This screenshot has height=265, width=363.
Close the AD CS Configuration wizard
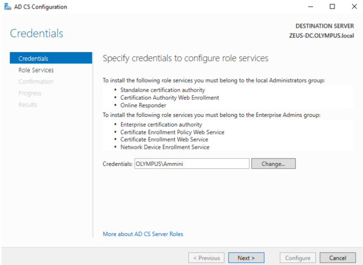[354, 7]
